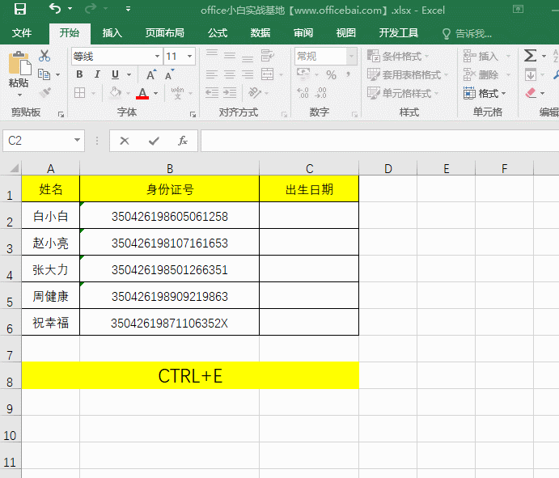Click the percent style icon
This screenshot has height=478, width=559.
pyautogui.click(x=331, y=75)
